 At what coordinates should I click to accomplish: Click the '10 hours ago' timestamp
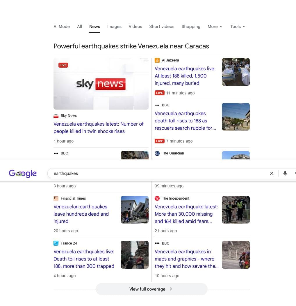tap(167, 276)
